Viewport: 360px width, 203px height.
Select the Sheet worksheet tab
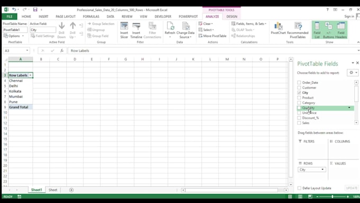[53, 190]
